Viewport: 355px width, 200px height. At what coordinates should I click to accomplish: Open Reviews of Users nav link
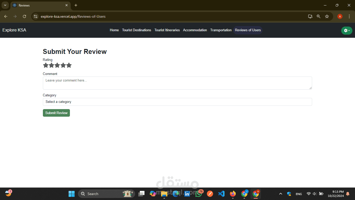tap(248, 30)
